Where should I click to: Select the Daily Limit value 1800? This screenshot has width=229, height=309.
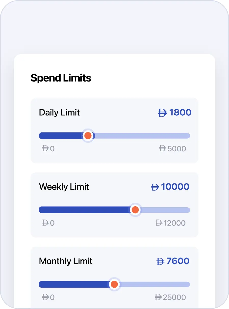(180, 112)
